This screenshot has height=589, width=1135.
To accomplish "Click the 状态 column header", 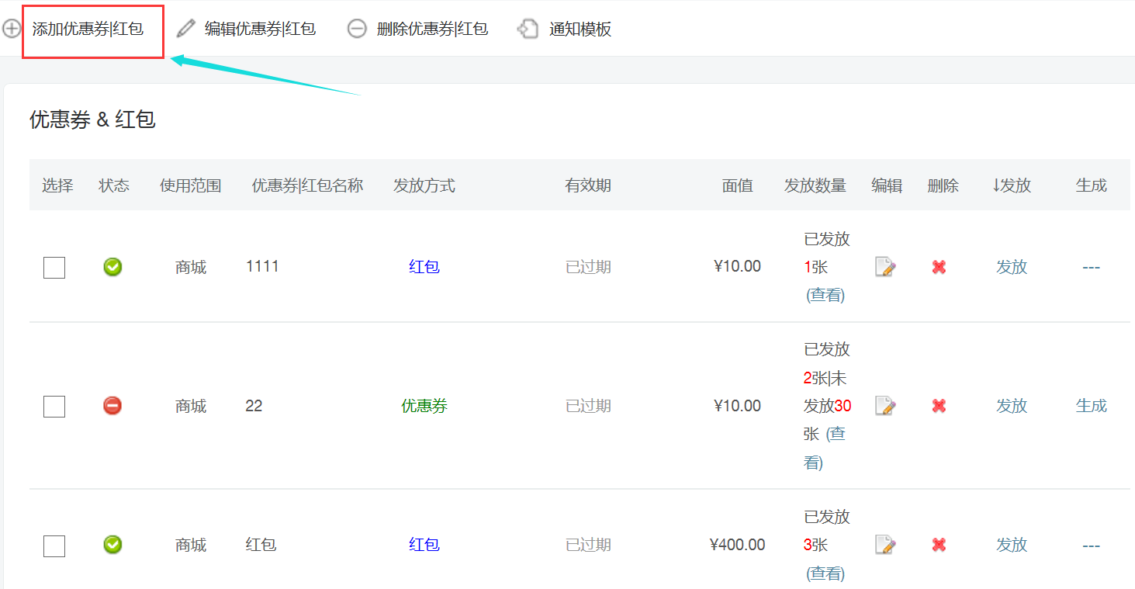I will pos(114,185).
